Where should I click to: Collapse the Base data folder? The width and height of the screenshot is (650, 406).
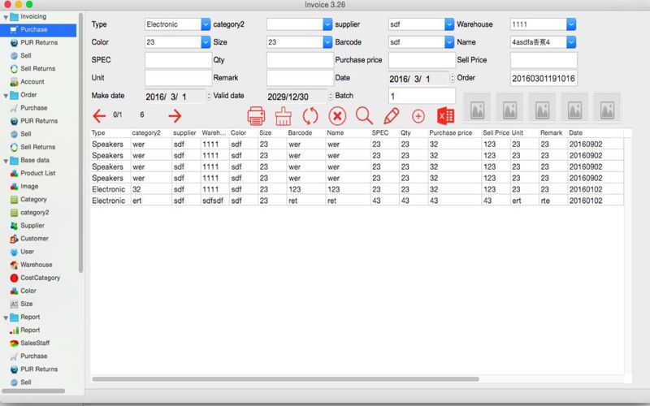[x=6, y=161]
